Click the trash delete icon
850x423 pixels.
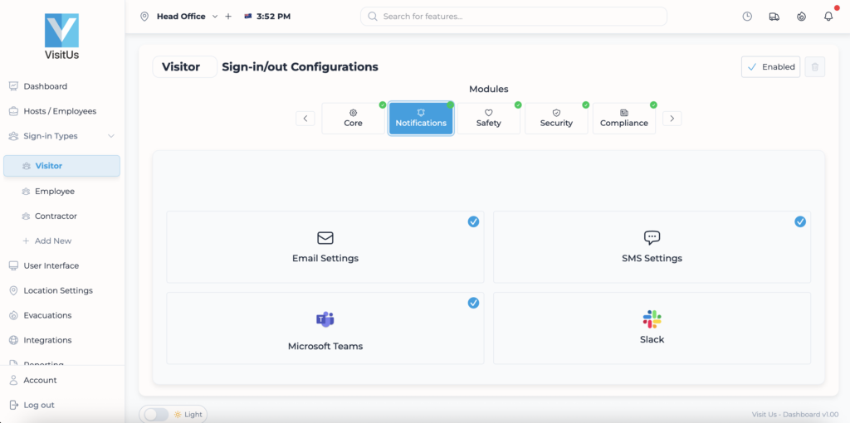coord(815,67)
